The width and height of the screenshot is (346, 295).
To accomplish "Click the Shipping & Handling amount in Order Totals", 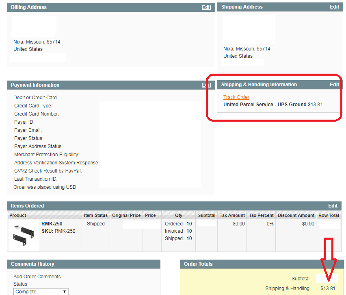I will pos(327,288).
